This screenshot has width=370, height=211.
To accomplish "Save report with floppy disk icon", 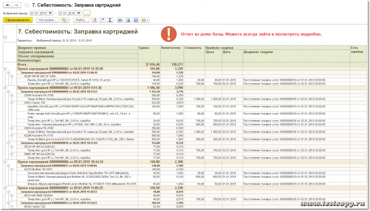I will coord(136,20).
